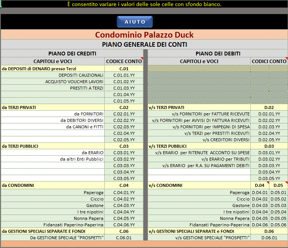Select Nonna Papera in the debits column
Viewport: 288px width, 248px height.
click(199, 218)
